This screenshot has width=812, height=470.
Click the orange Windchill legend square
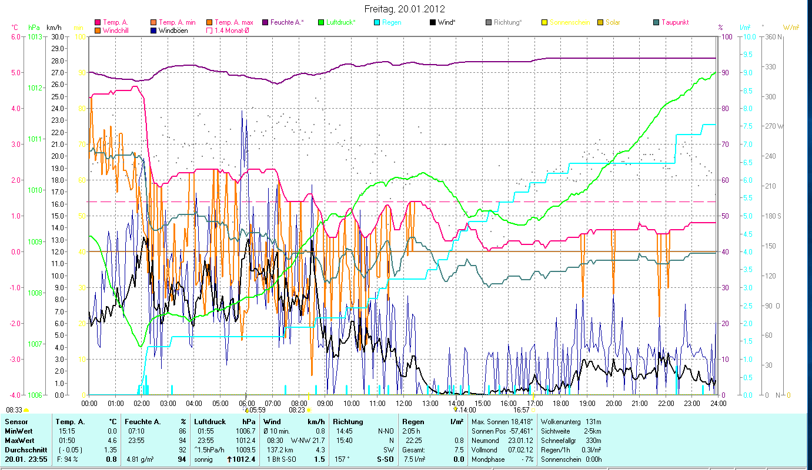pyautogui.click(x=98, y=30)
